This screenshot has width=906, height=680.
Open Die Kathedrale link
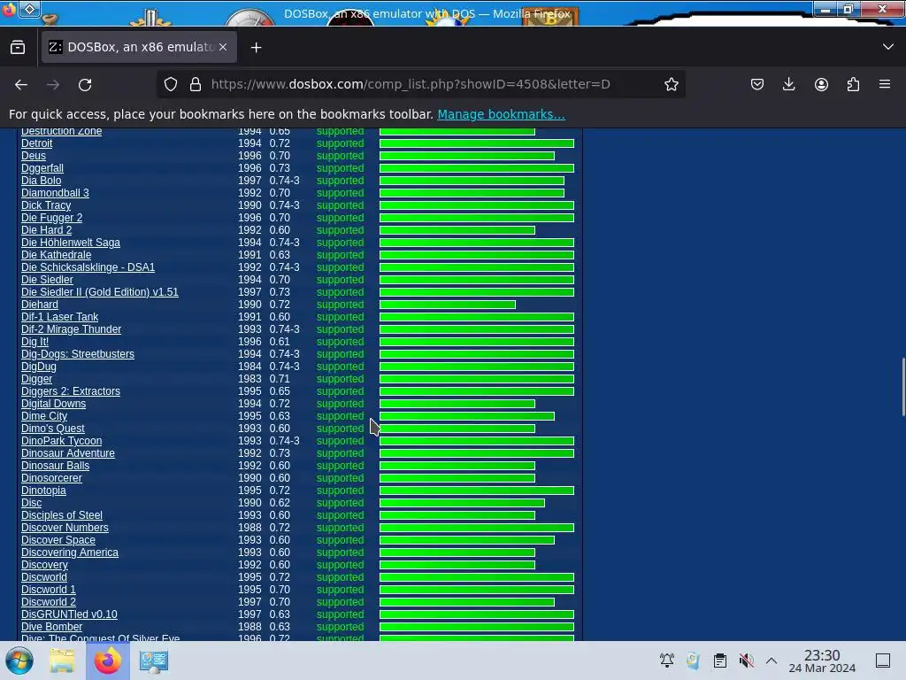(56, 255)
